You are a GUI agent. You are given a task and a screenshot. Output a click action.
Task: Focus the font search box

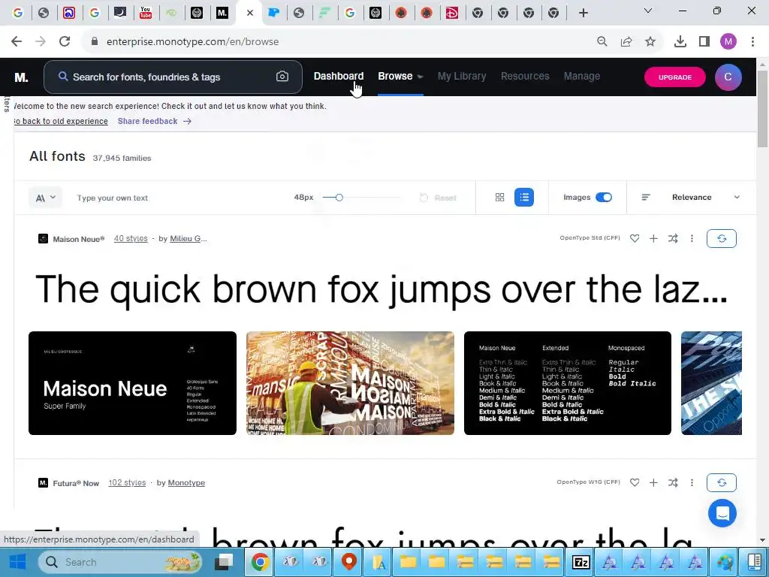[x=173, y=77]
